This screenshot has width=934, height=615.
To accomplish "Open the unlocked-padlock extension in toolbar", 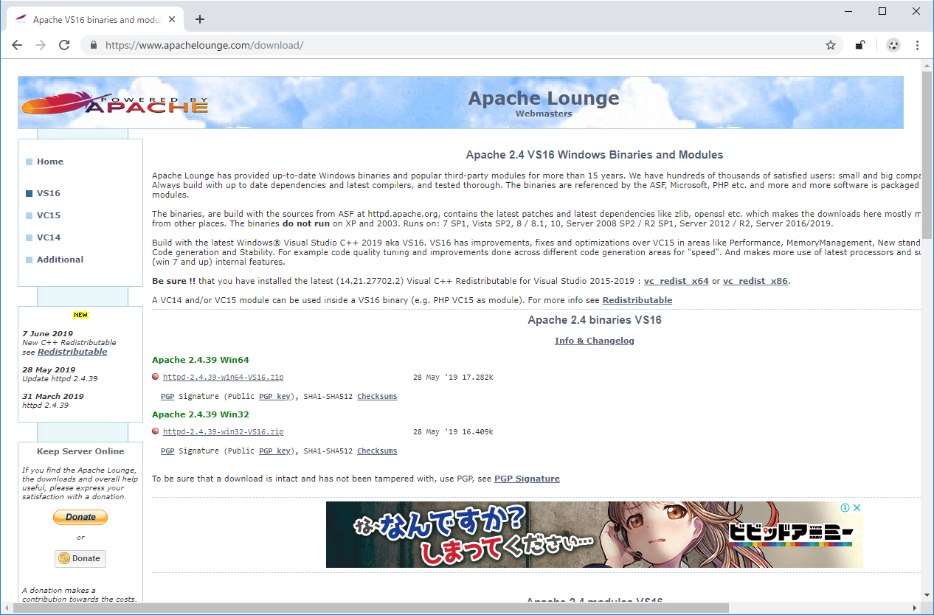I will click(x=860, y=45).
